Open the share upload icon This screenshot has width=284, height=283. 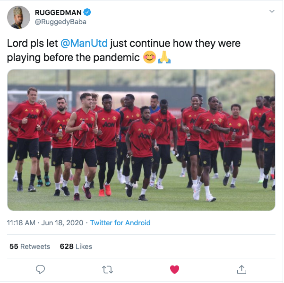pos(241,269)
